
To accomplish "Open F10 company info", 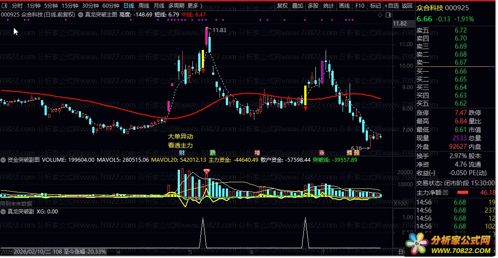I will click(360, 5).
